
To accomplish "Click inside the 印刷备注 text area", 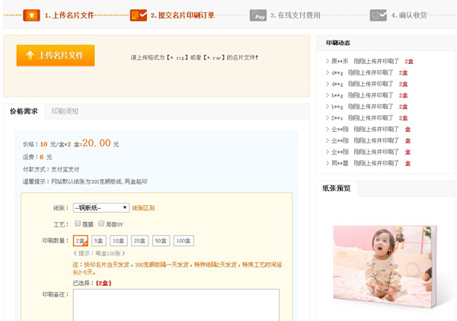I will [x=176, y=305].
